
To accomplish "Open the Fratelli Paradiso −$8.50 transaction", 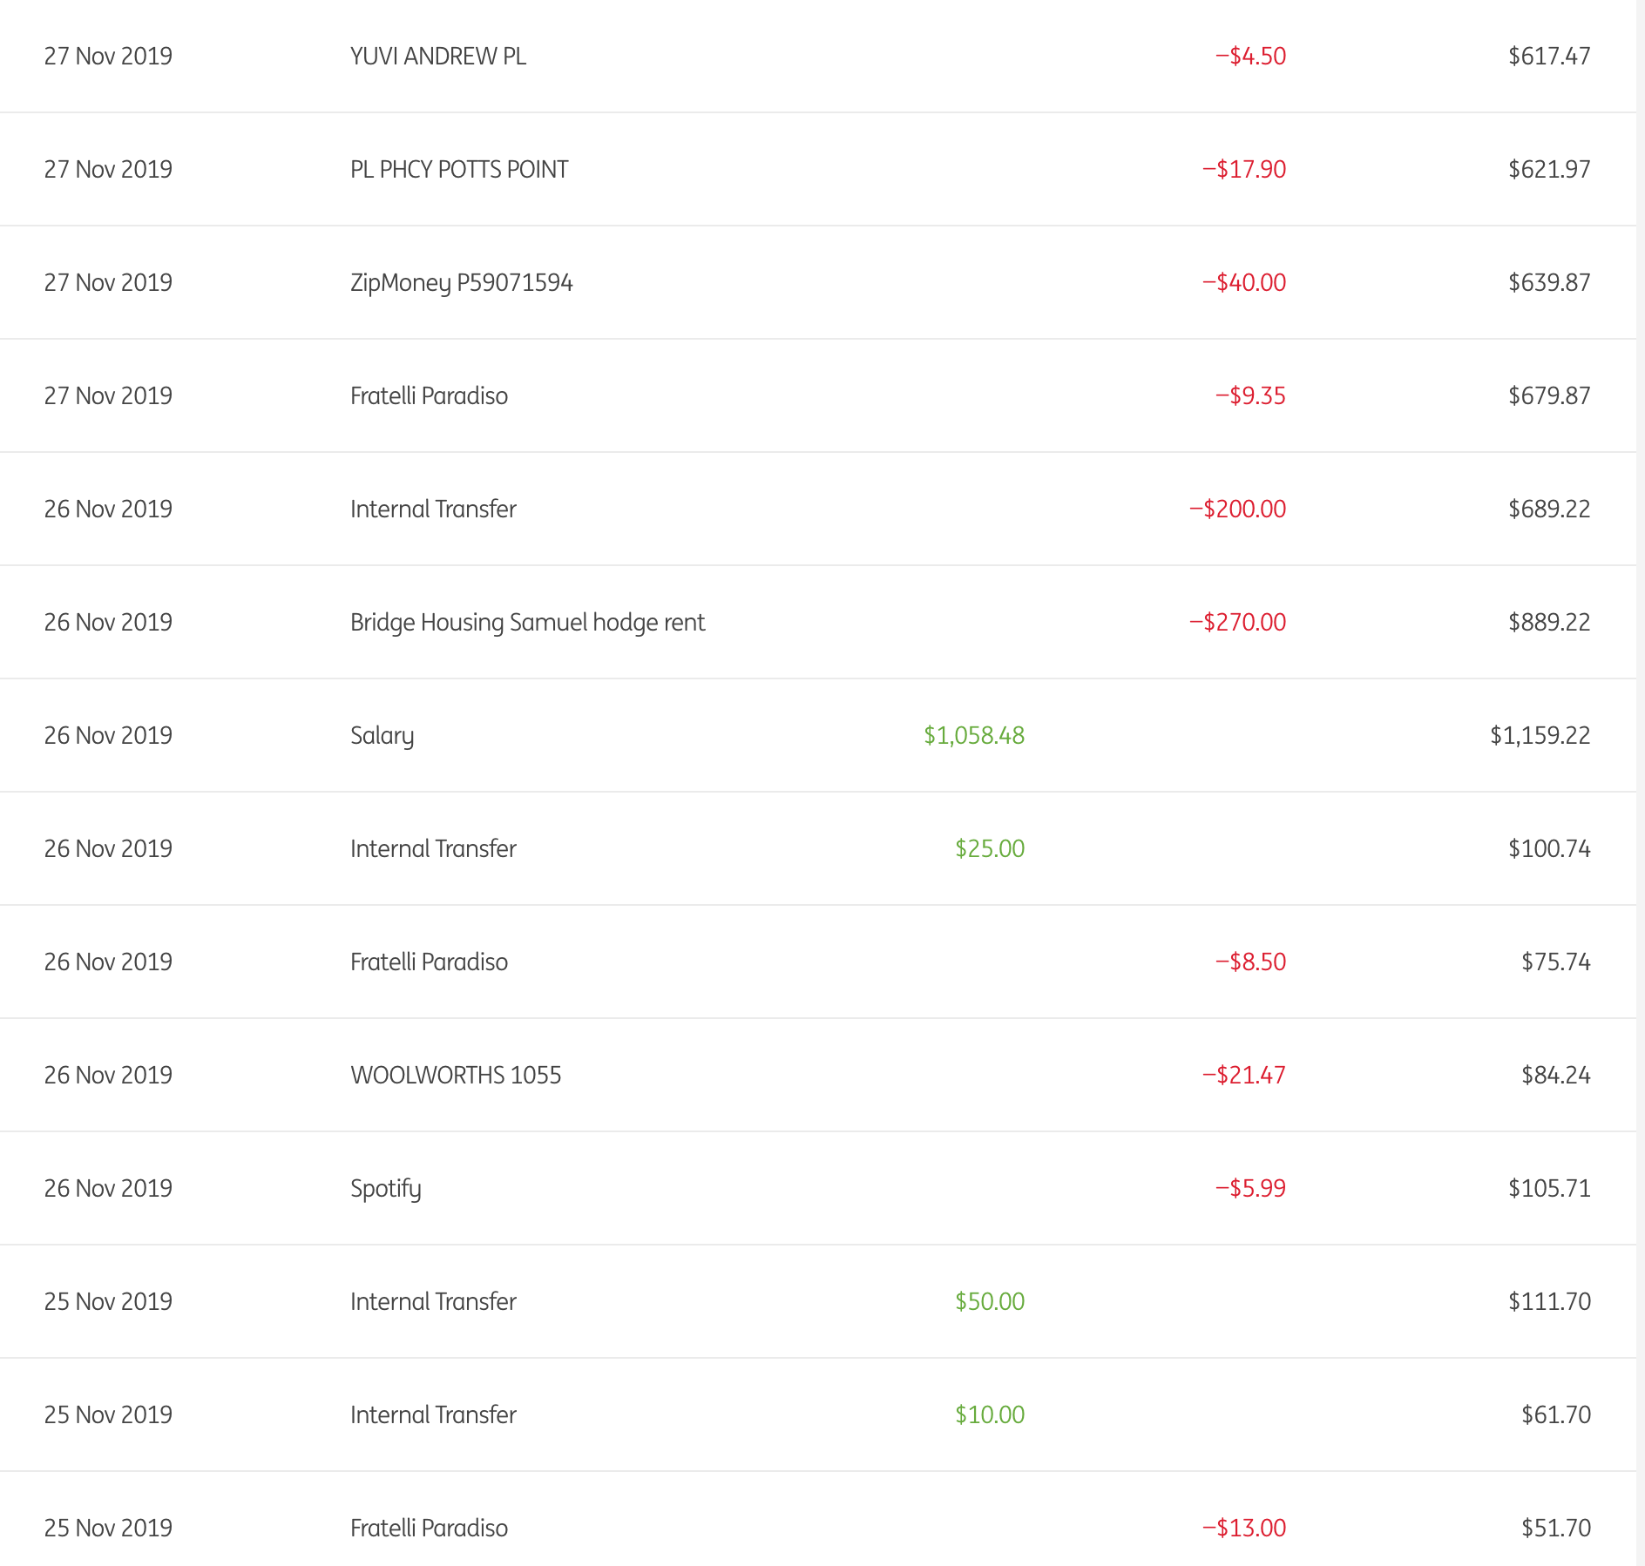I will [x=429, y=962].
